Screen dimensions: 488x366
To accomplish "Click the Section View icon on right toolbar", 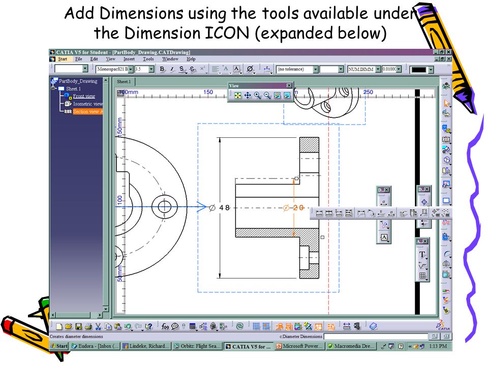I will tap(446, 139).
